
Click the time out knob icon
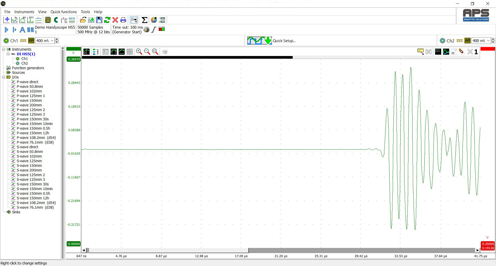pyautogui.click(x=146, y=29)
